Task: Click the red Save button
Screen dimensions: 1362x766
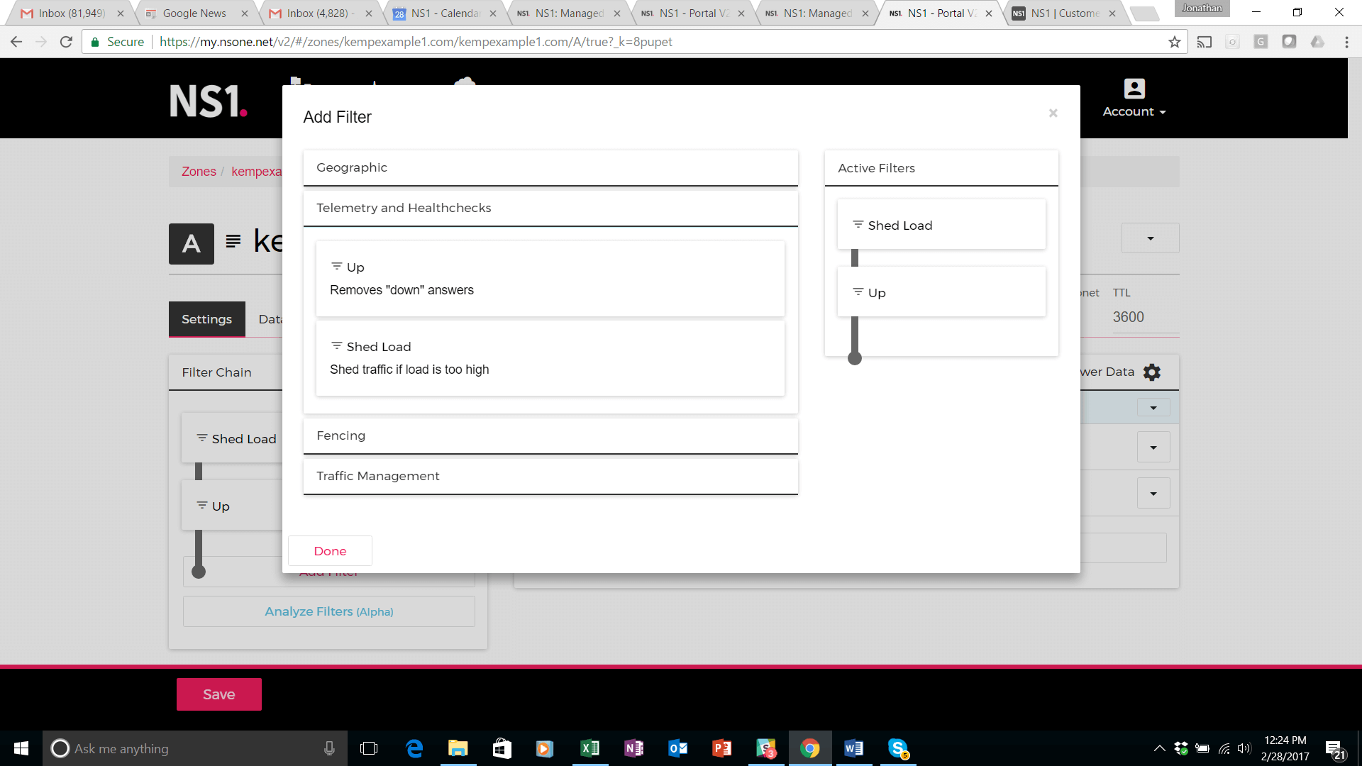Action: 218,694
